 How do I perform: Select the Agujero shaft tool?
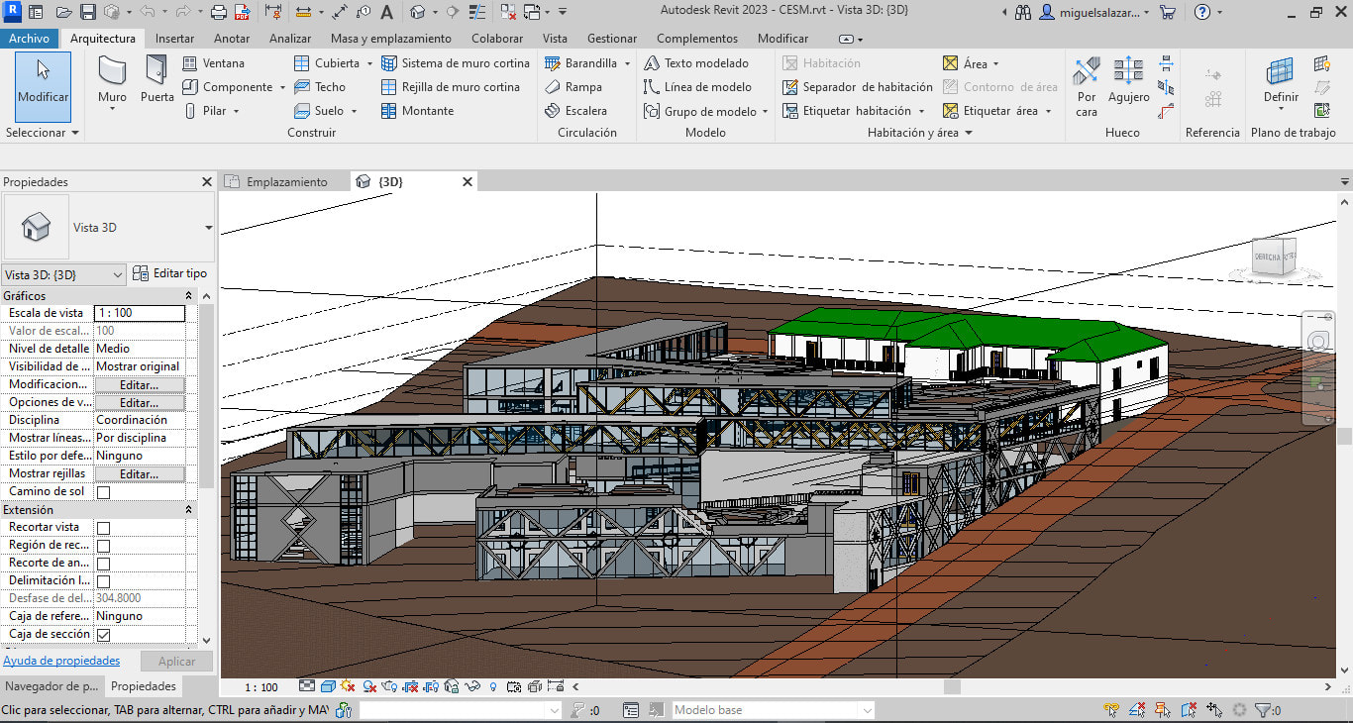click(1128, 82)
